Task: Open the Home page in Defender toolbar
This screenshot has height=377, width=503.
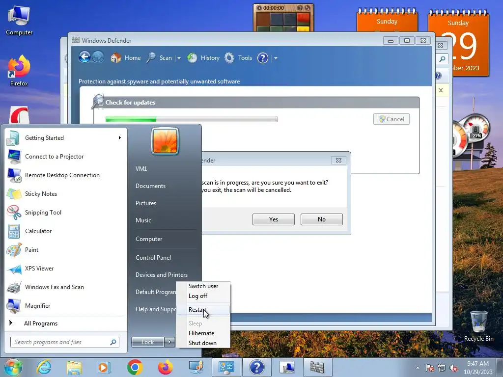Action: (x=126, y=58)
